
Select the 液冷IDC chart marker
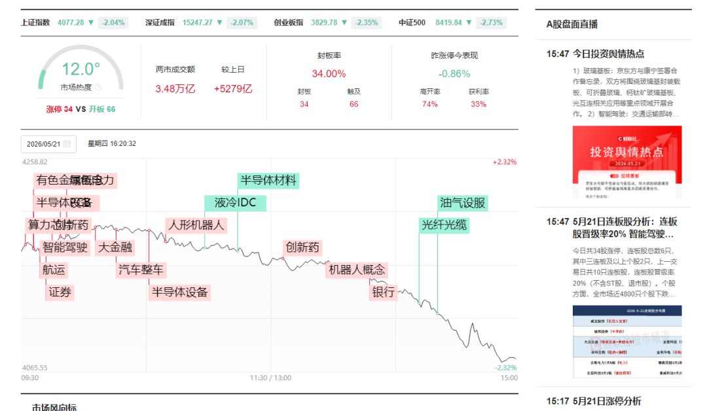click(x=236, y=203)
